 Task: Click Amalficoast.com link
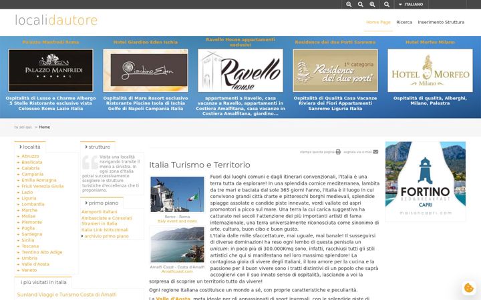pos(177,271)
